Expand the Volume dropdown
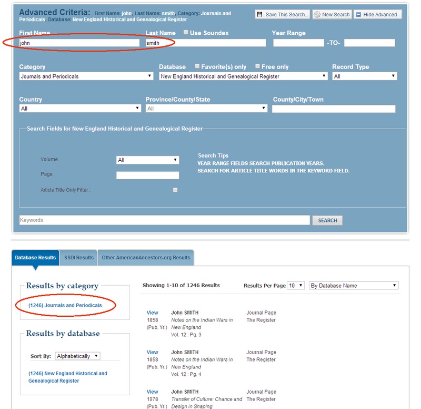 click(148, 160)
